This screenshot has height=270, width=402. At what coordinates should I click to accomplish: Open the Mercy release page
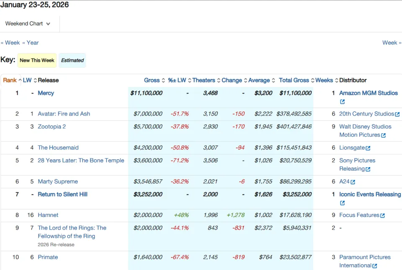pos(46,93)
